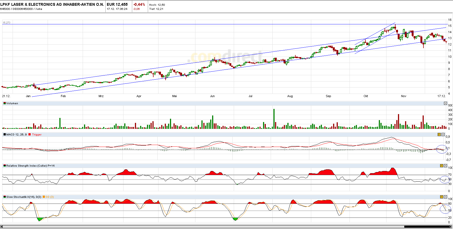Close the Volumen indicator panel
Viewport: 453px width, 229px height.
click(x=445, y=103)
